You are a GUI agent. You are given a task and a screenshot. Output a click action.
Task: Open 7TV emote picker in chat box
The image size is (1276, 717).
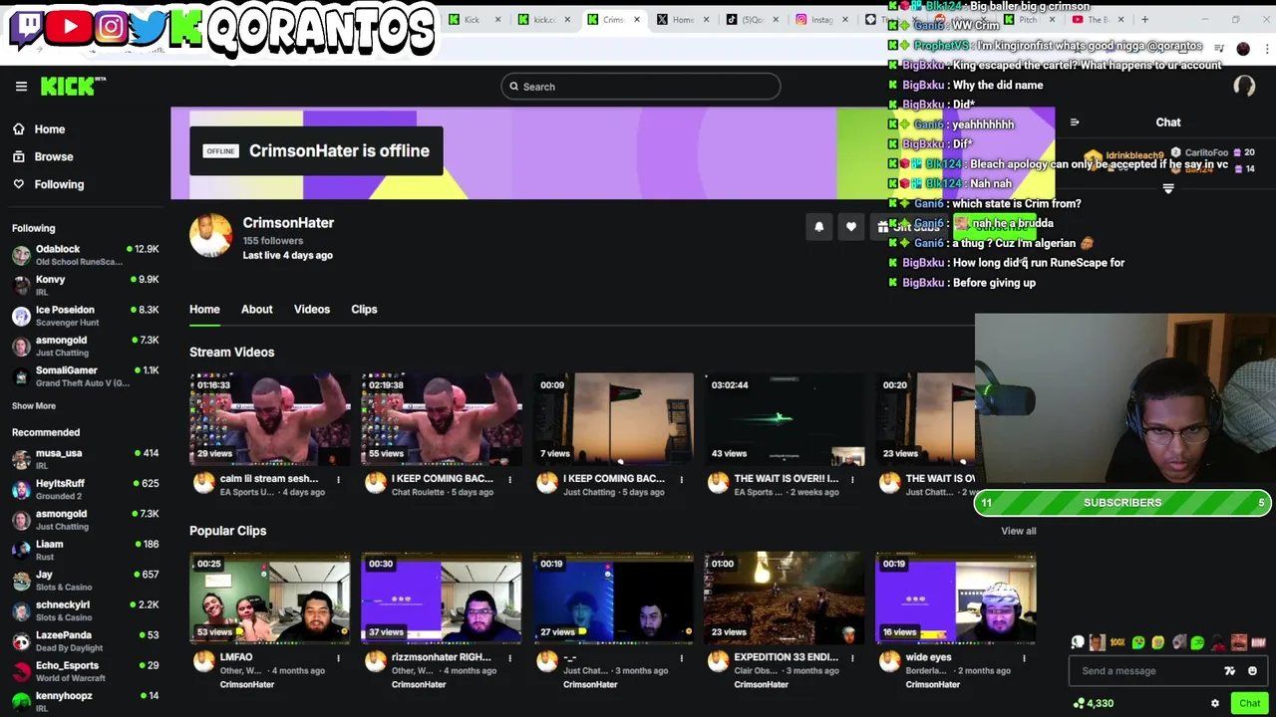tap(1230, 671)
